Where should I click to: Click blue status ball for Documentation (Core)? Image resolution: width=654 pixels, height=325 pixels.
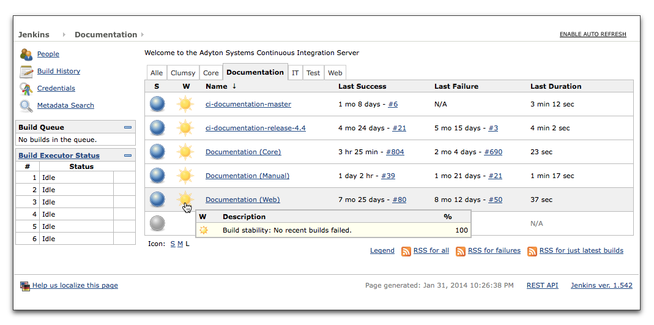pos(157,151)
